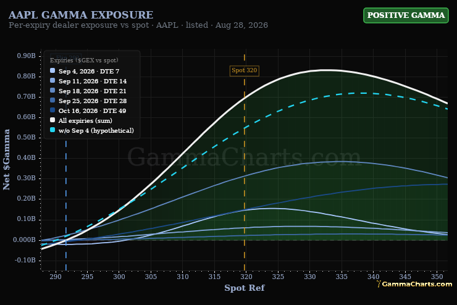Click the 'Expiries ($GEX vs spot)' legend title
457x305 pixels.
(84, 61)
